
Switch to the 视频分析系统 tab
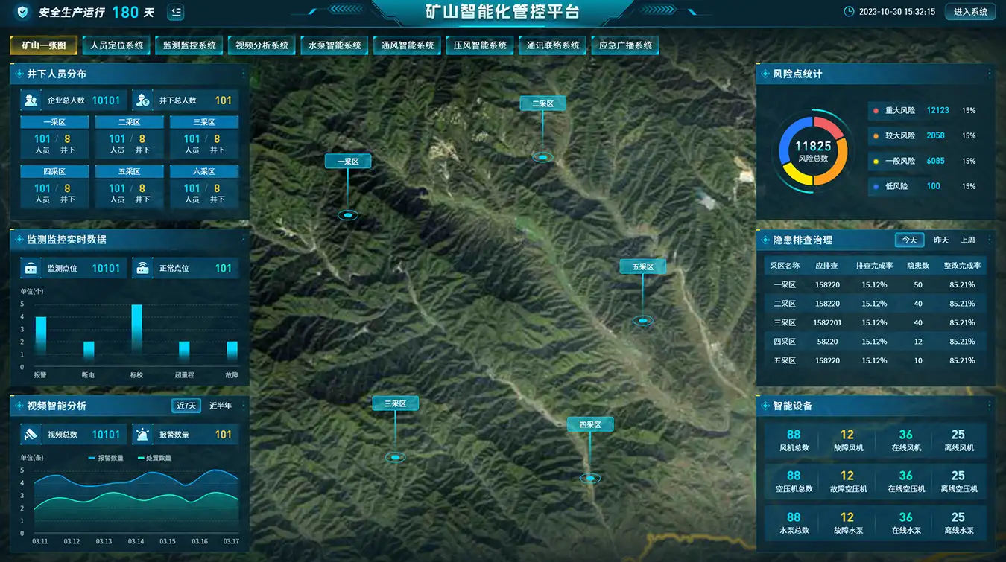262,45
